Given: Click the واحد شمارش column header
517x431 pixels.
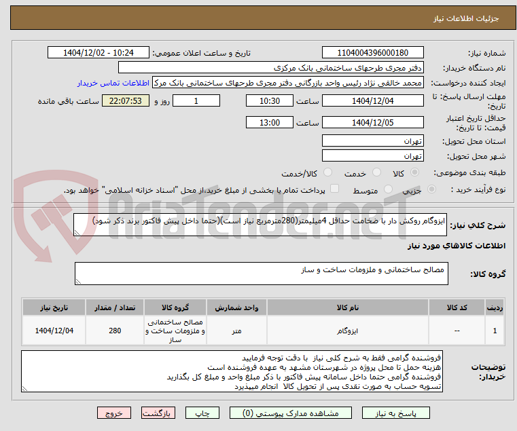Looking at the screenshot, I should pos(236,307).
